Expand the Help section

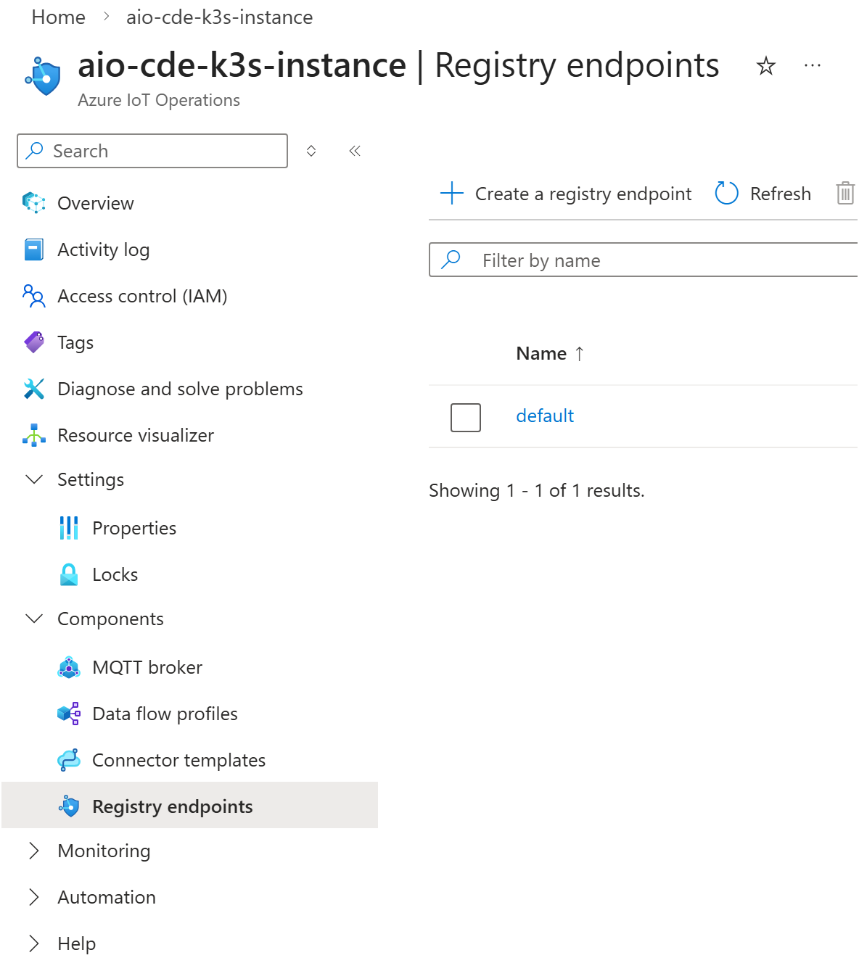click(x=34, y=943)
